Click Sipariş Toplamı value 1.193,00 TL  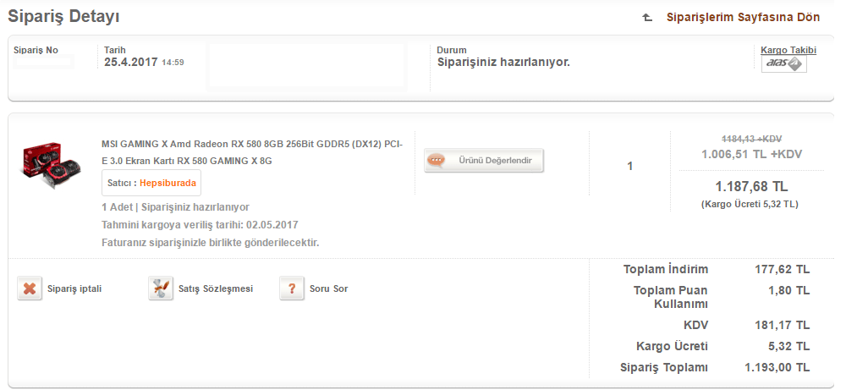pos(777,367)
